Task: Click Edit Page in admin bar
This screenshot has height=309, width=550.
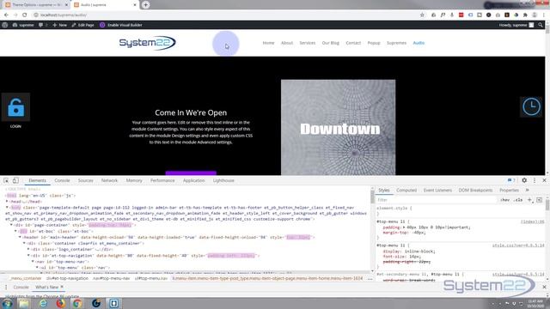Action: (82, 25)
